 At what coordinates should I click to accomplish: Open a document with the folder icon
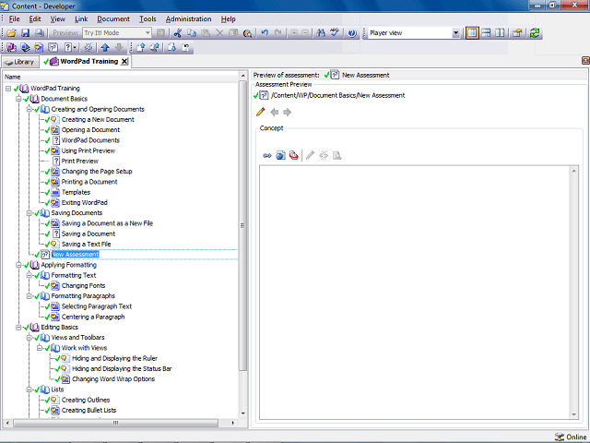[11, 33]
